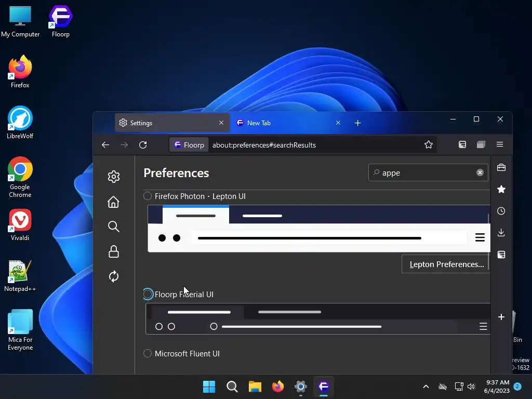Image resolution: width=532 pixels, height=399 pixels.
Task: Go back using the back arrow
Action: 105,145
